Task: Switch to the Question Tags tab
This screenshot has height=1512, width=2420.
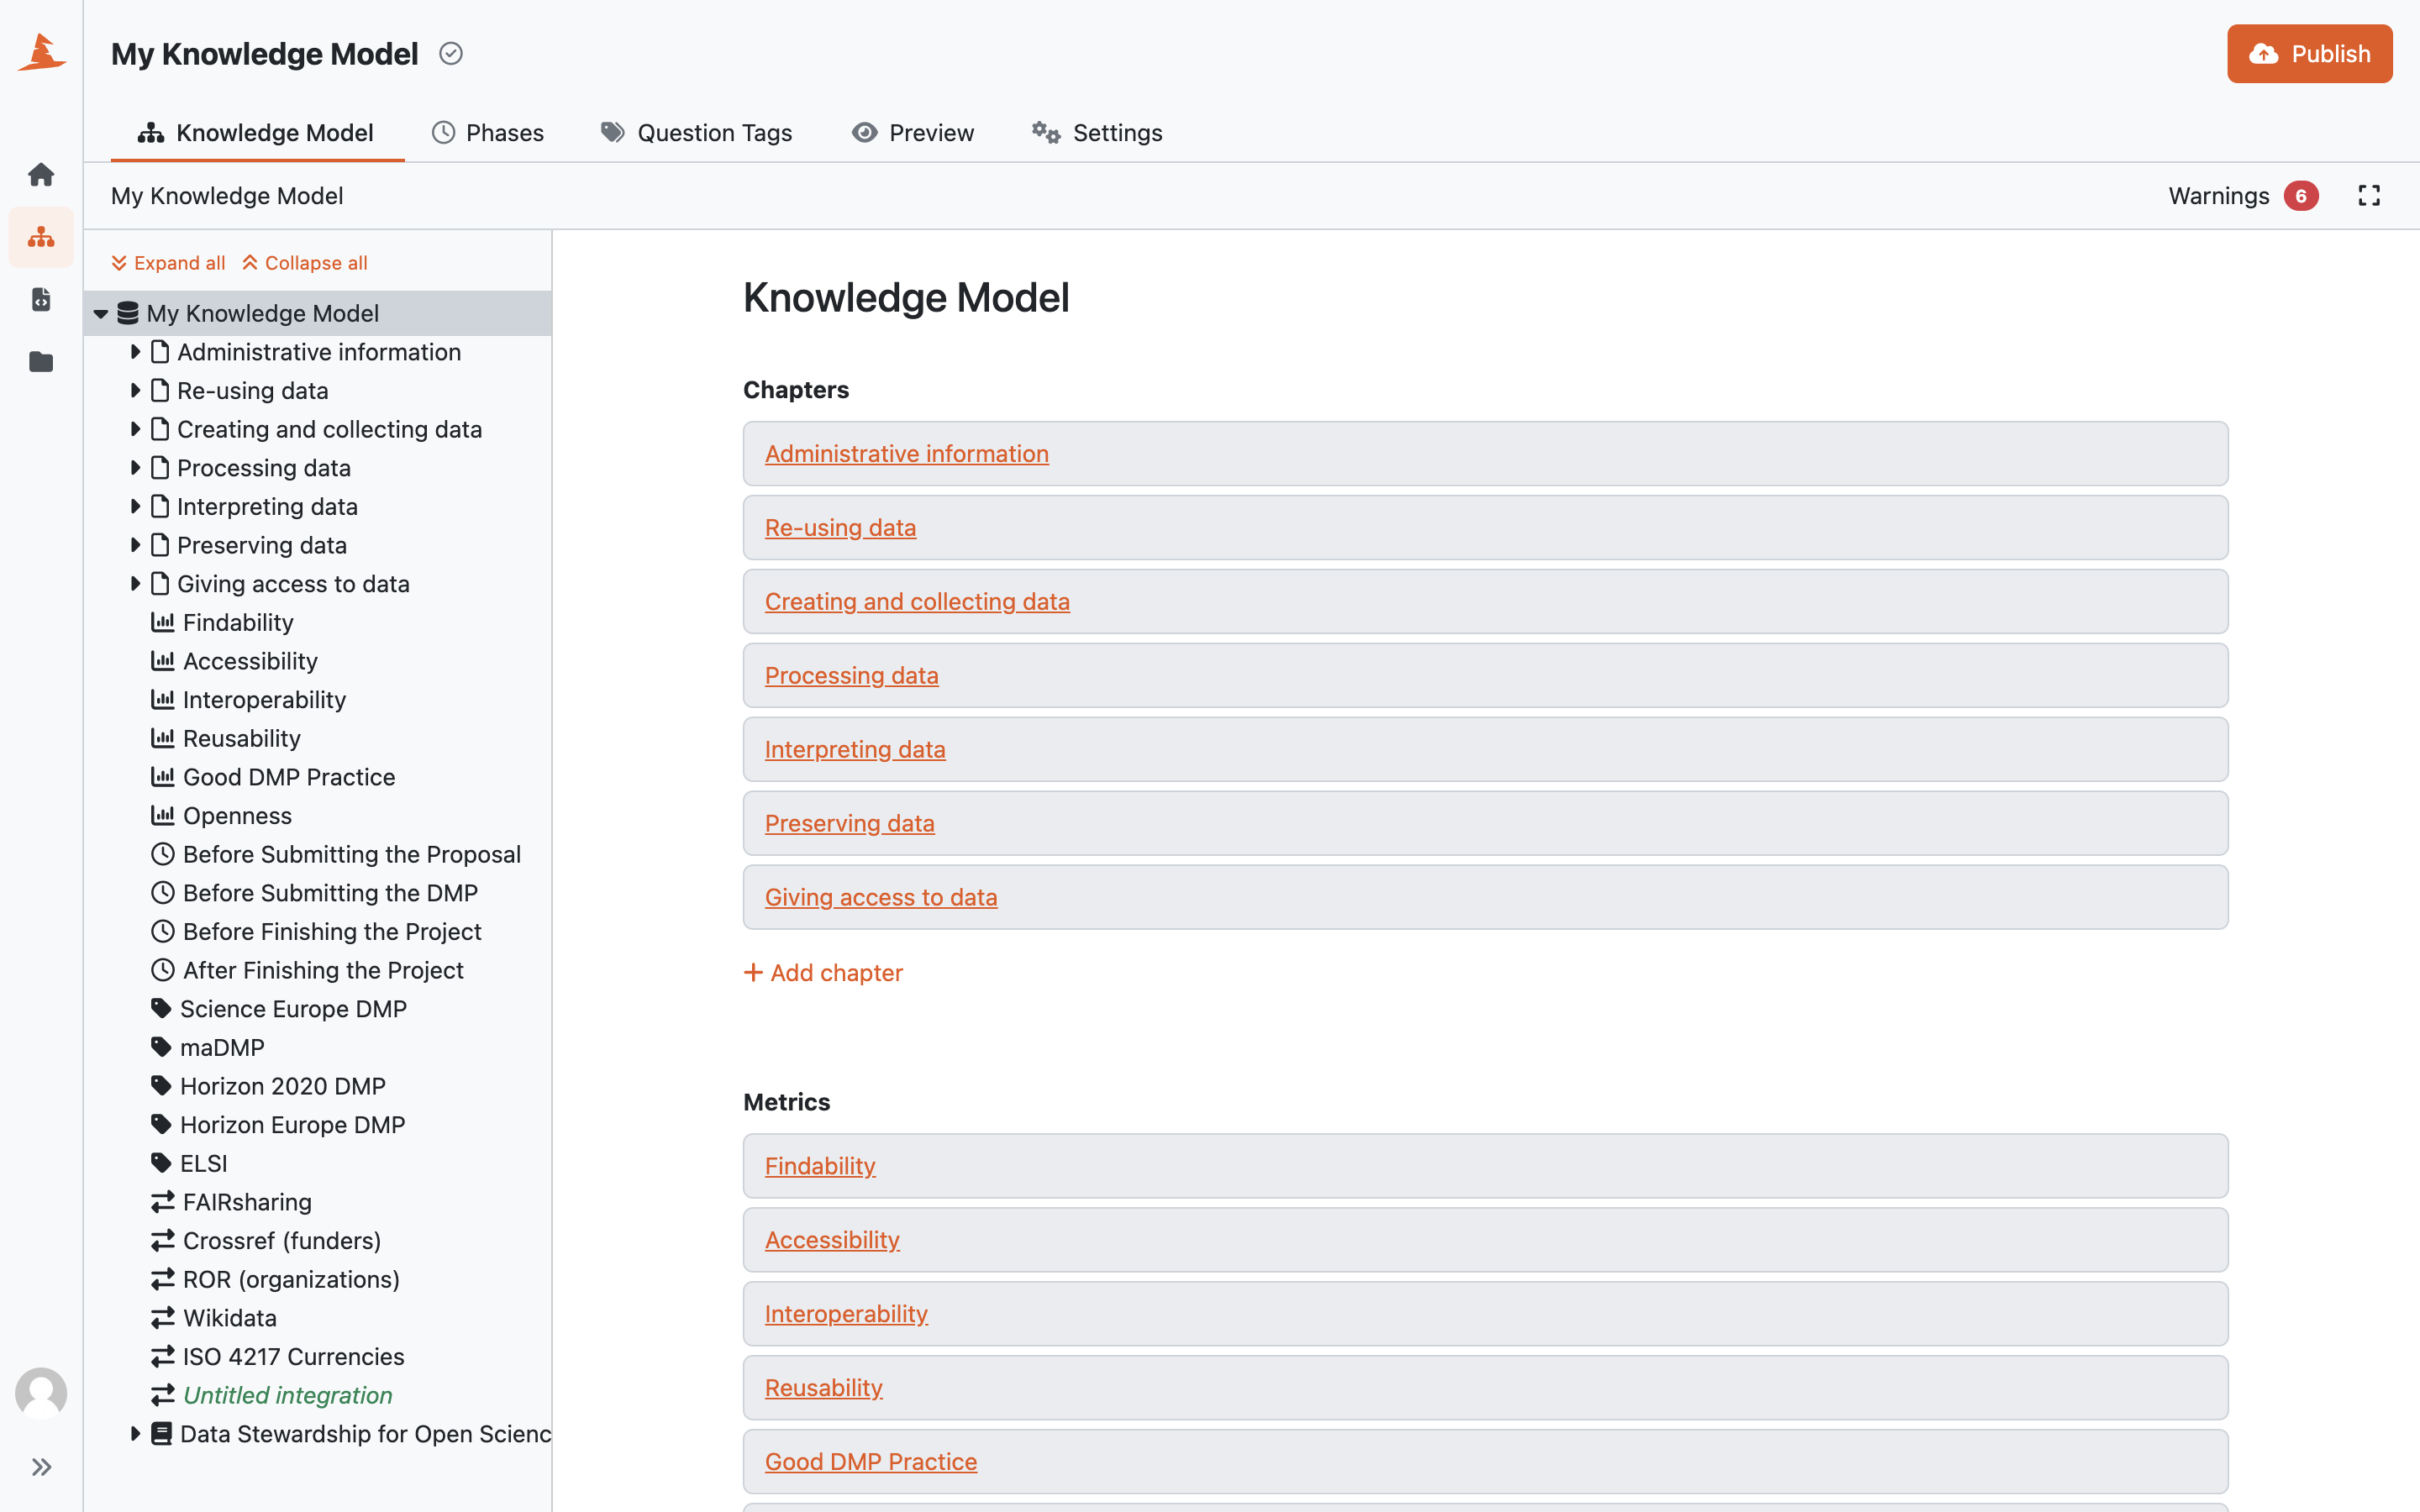Action: tap(696, 133)
